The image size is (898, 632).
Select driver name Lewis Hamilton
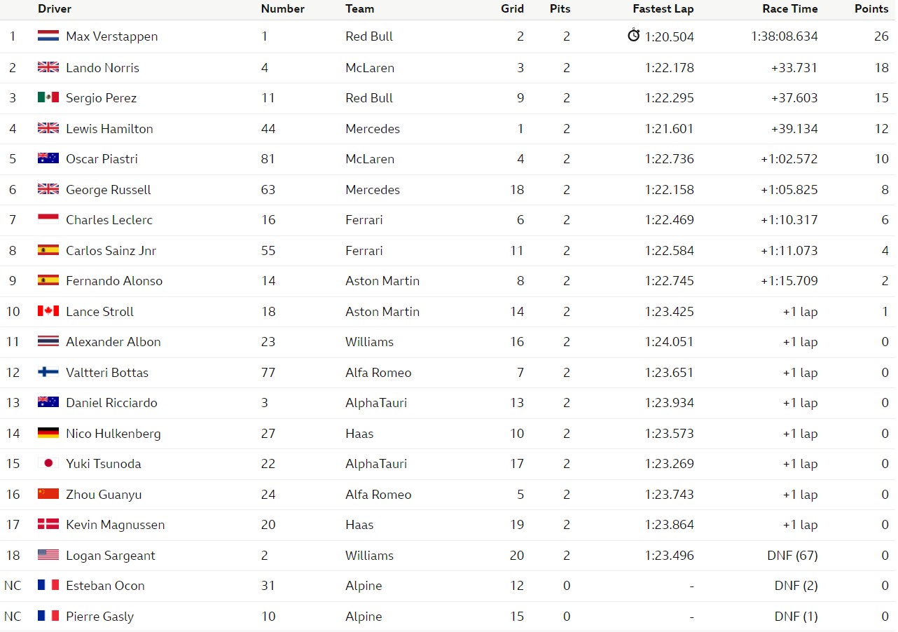click(109, 128)
